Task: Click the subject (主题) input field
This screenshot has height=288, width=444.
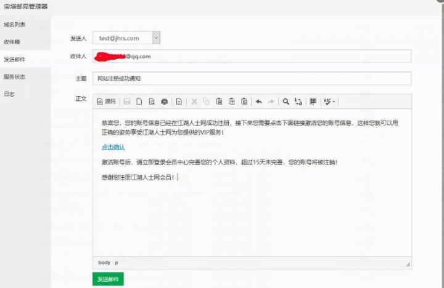Action: tap(252, 78)
